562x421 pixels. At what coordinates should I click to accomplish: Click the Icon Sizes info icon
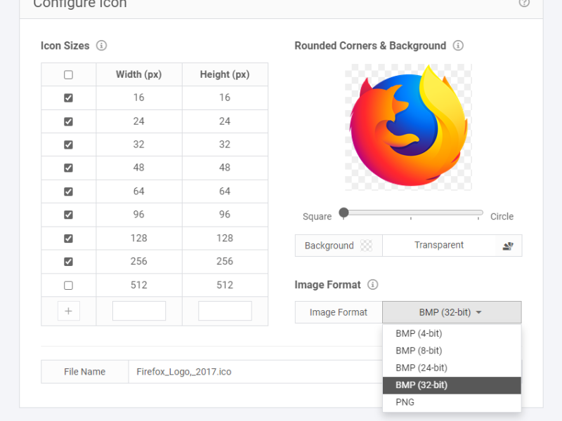[101, 46]
